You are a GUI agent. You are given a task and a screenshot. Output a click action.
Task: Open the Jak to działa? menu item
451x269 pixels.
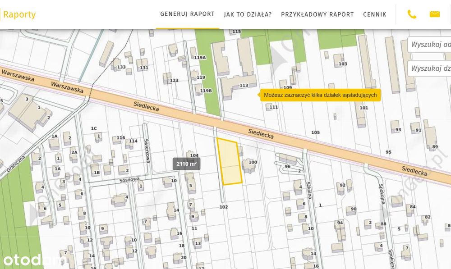(248, 14)
